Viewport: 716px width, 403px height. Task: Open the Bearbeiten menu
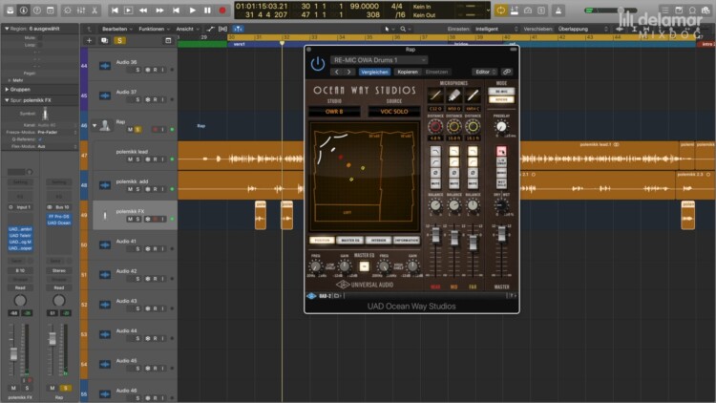(x=116, y=29)
